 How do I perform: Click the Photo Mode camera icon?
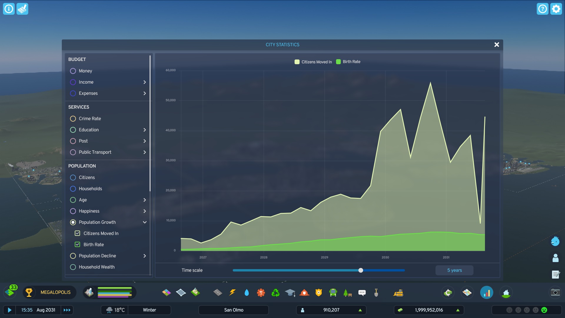555,292
